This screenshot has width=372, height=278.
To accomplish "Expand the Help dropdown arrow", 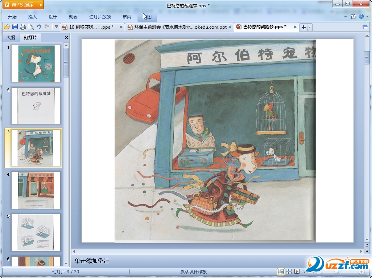I will 367,16.
